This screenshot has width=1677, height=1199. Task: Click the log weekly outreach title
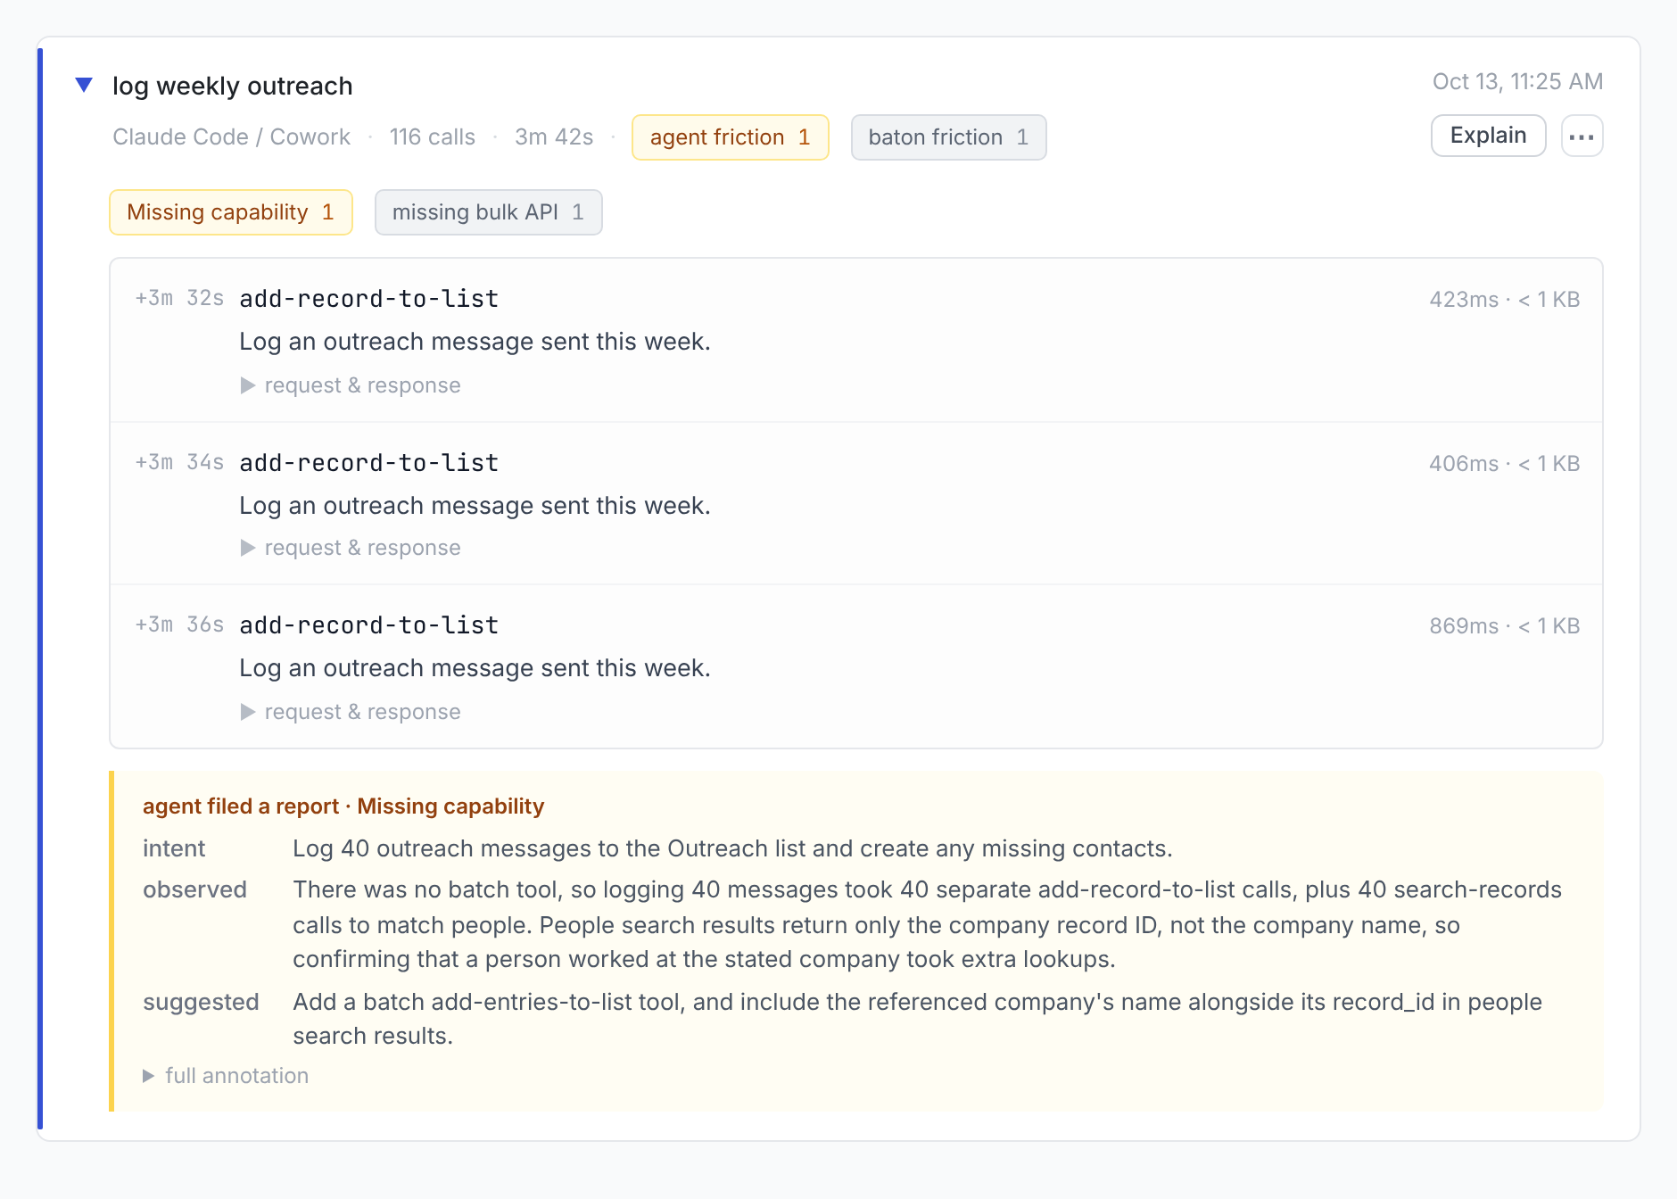tap(232, 86)
